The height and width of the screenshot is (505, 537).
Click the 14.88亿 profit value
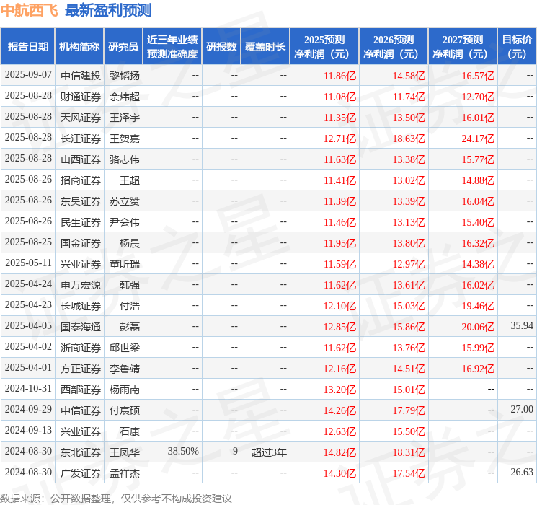pos(478,180)
